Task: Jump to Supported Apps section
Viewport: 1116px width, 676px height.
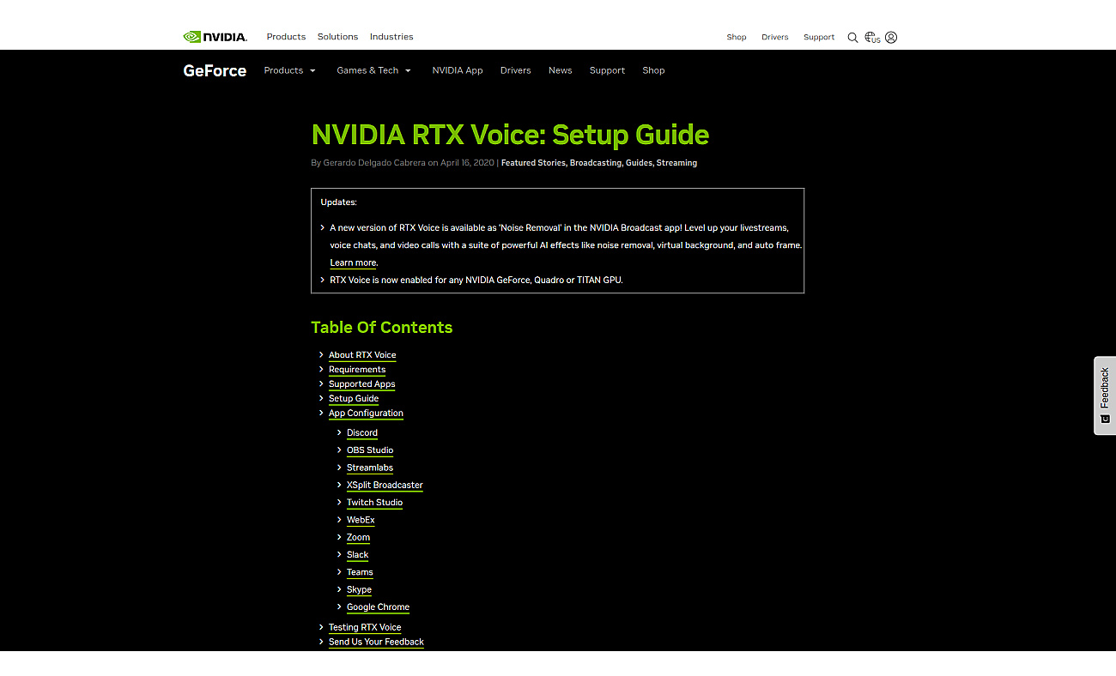Action: click(361, 384)
